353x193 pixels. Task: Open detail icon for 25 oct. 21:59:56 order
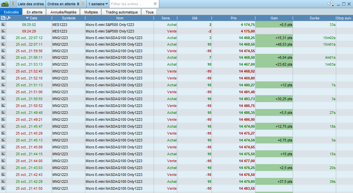point(3,51)
